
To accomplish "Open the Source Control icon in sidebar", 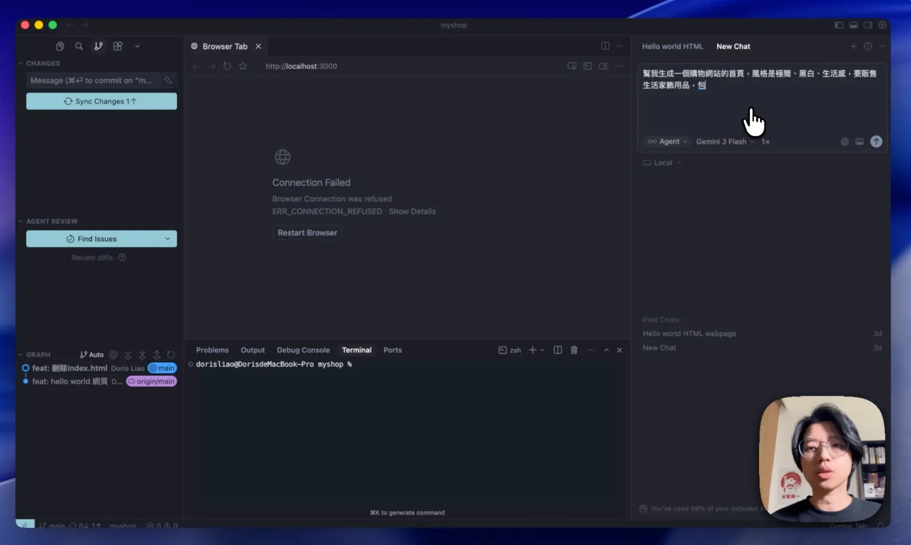I will pyautogui.click(x=98, y=46).
